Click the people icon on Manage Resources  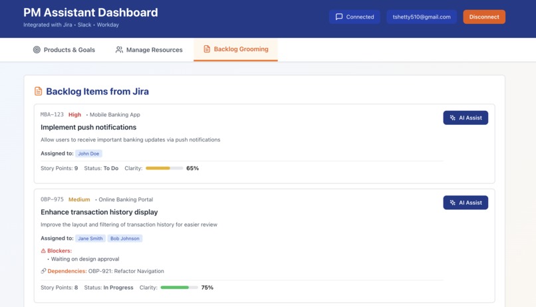point(119,50)
